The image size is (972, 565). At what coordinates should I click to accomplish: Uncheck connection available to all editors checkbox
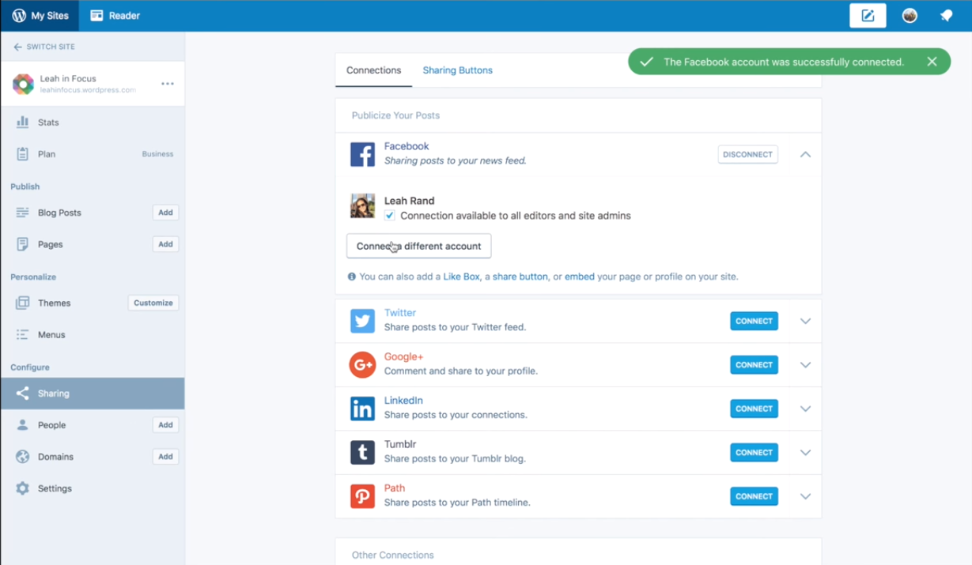[390, 216]
